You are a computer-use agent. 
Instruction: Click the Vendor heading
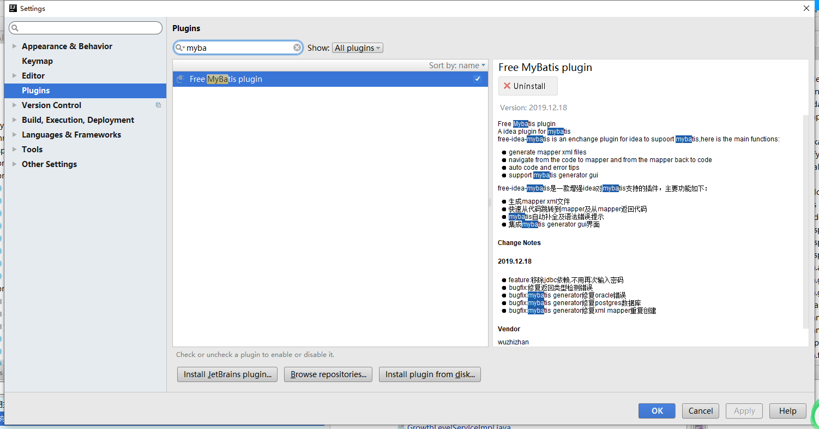[x=509, y=329]
